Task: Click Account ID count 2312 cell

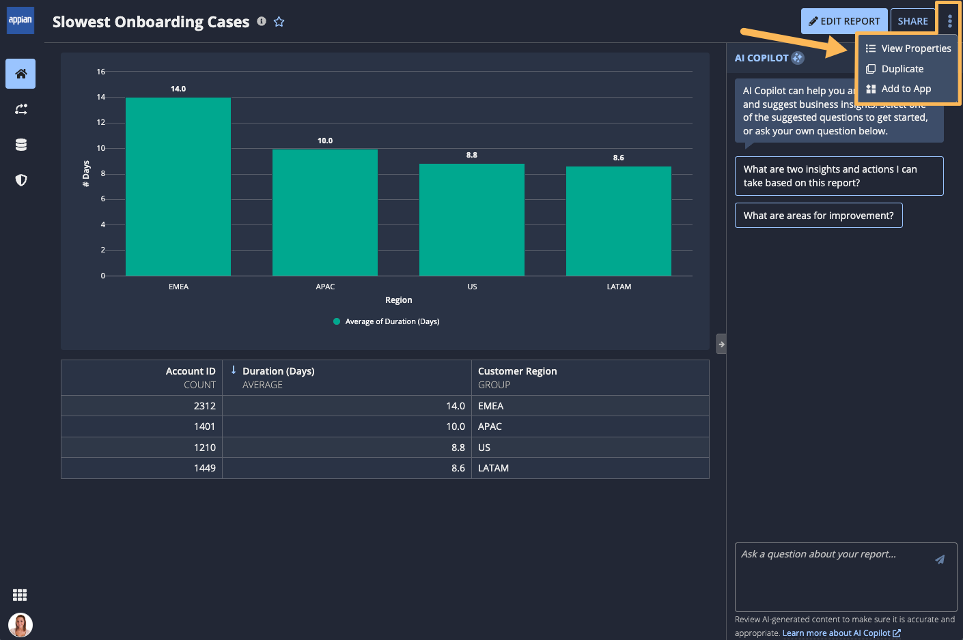Action: click(x=142, y=406)
